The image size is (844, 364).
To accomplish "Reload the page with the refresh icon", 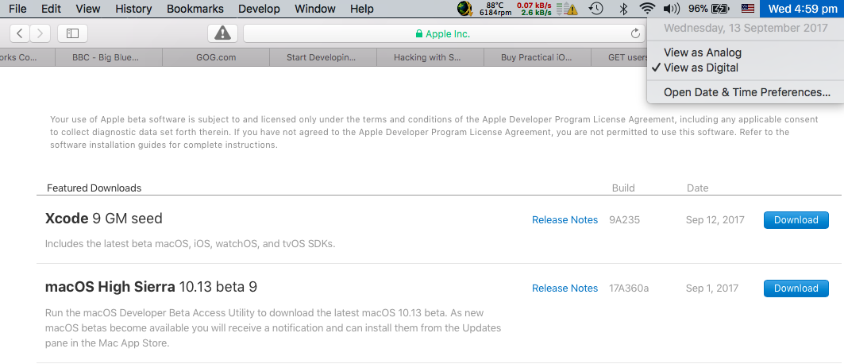I will tap(635, 34).
